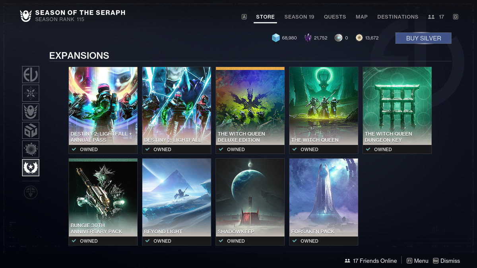Click the dimmed icon below the sidebar divider

(31, 192)
